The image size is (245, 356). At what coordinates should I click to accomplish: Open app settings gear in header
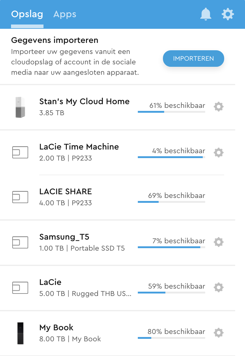(x=228, y=14)
